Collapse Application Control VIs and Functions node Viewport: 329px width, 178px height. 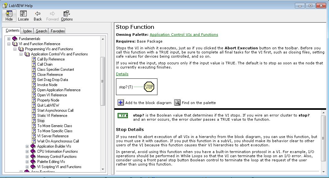tap(21, 54)
